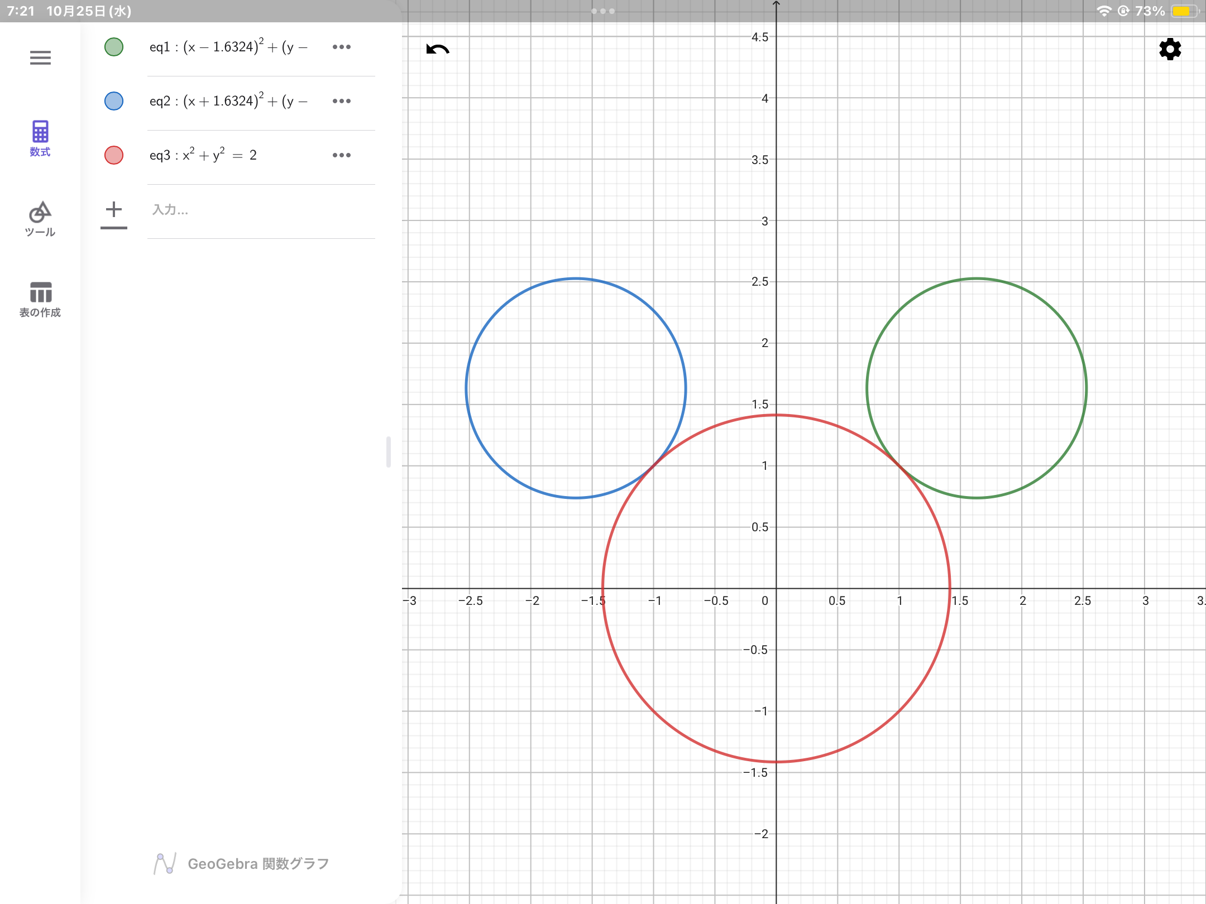Screen dimensions: 1206x904
Task: Click the panel divider drag handle
Action: [389, 451]
